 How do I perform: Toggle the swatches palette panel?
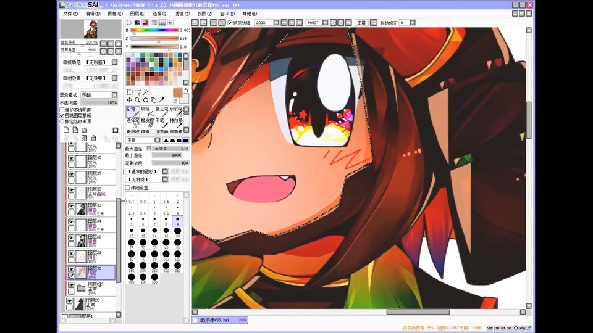pos(162,23)
